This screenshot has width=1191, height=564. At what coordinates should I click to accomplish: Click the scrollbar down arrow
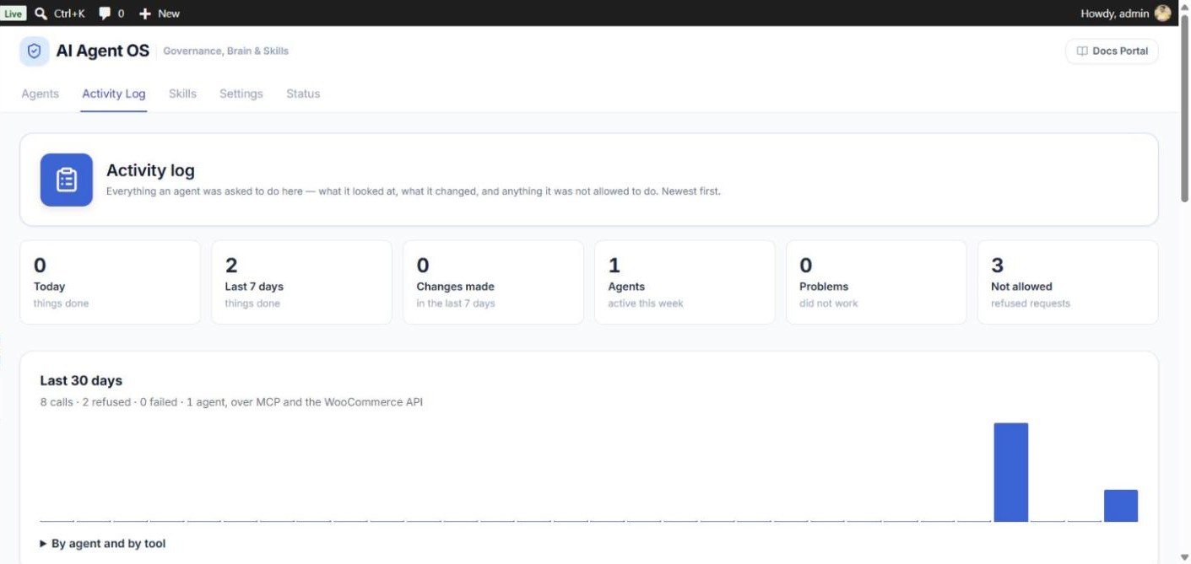tap(1184, 556)
